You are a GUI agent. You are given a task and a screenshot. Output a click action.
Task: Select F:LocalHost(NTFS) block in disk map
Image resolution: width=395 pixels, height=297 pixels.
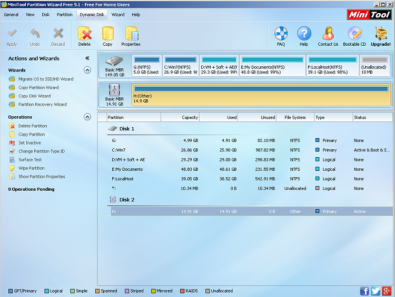click(332, 66)
